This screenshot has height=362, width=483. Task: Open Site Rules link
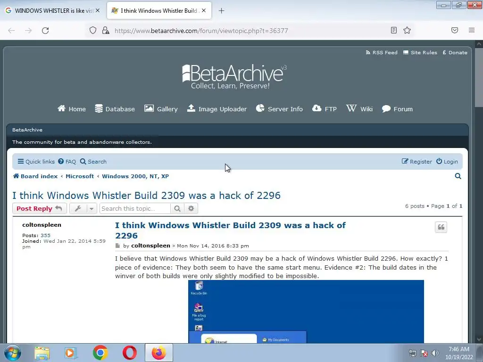[x=420, y=52]
